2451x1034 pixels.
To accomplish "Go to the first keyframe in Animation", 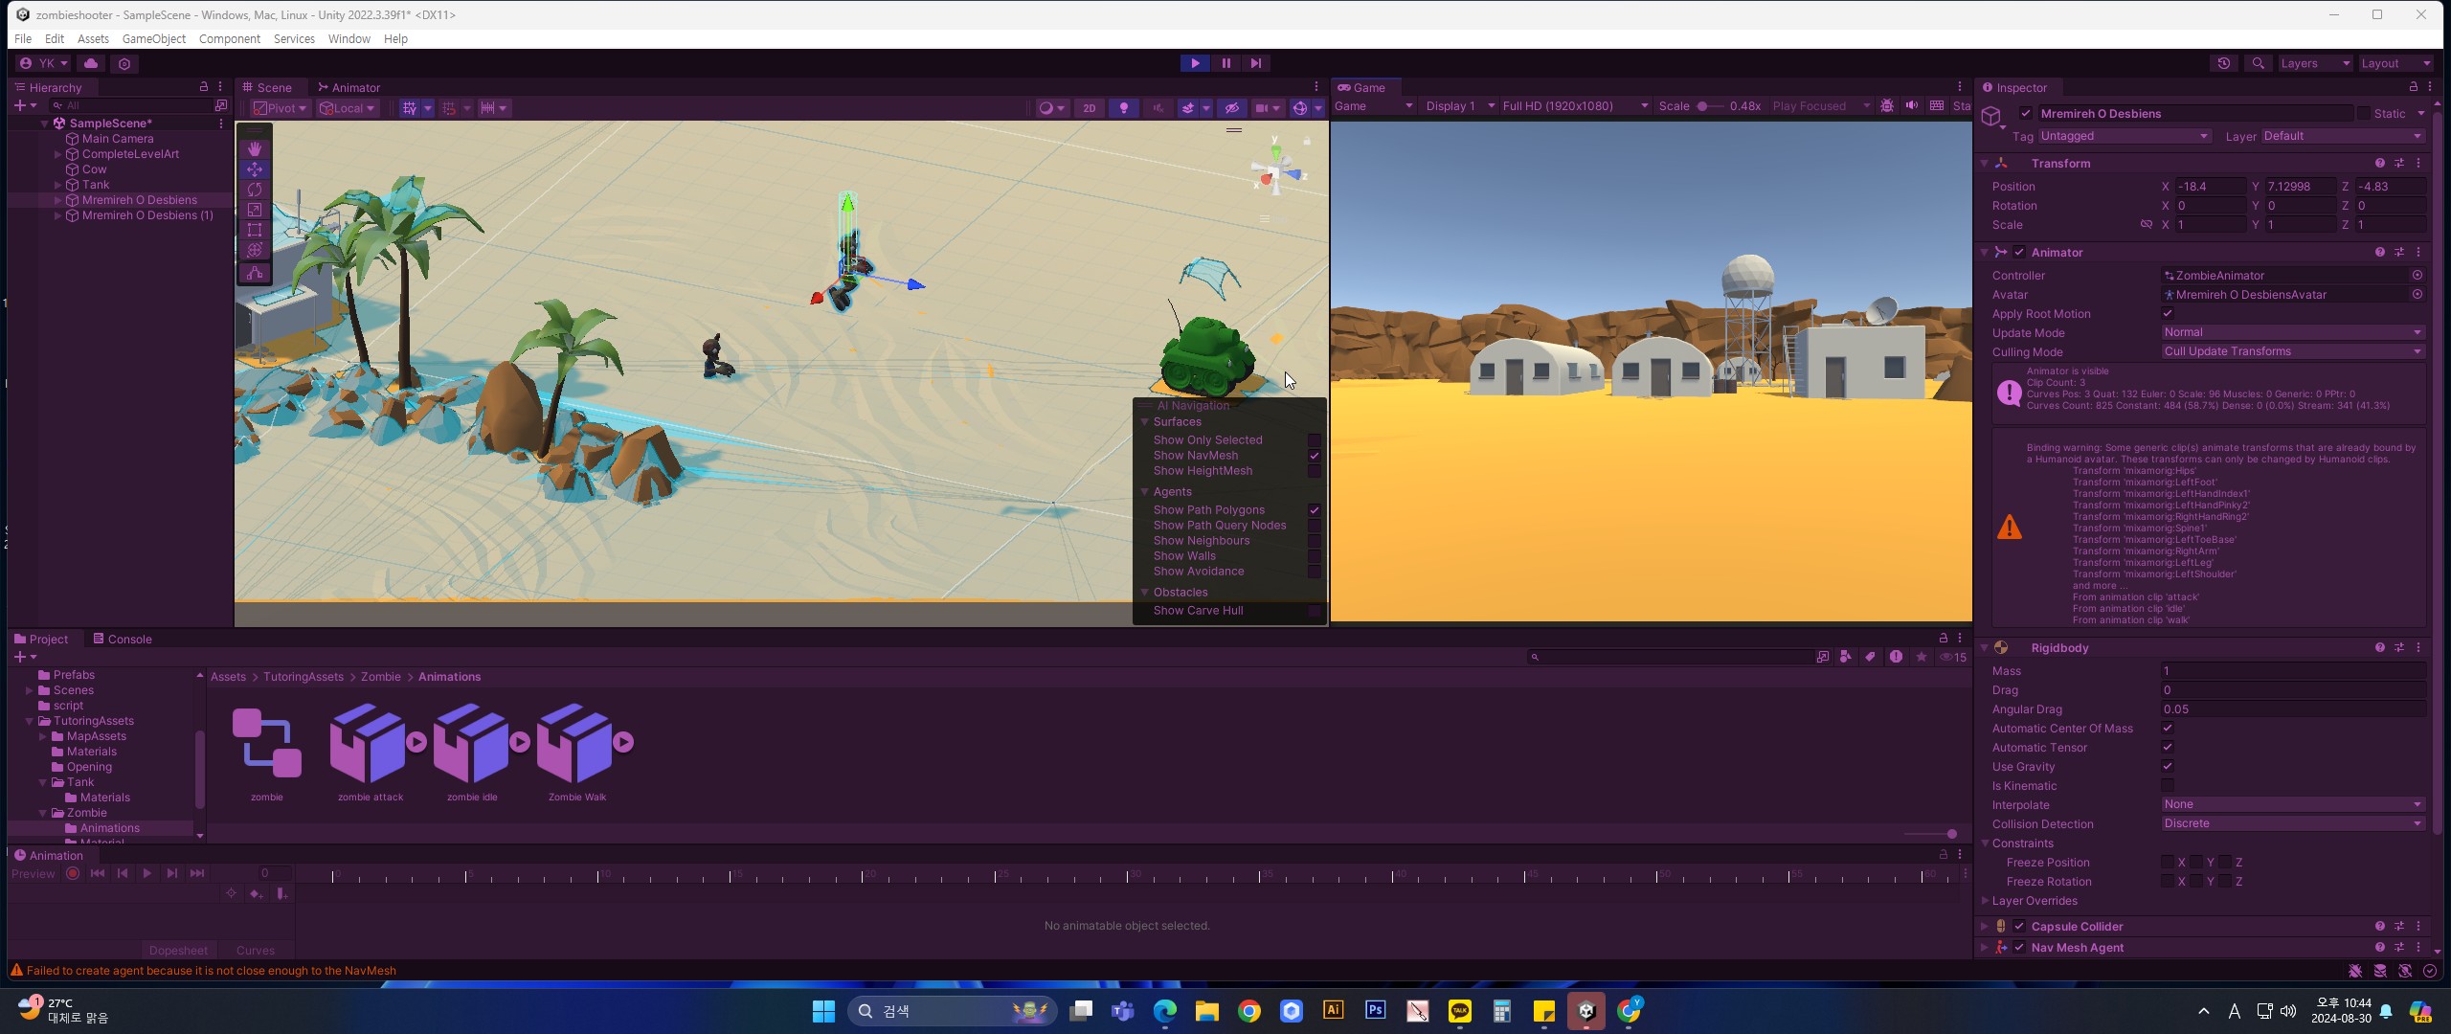I will 98,873.
